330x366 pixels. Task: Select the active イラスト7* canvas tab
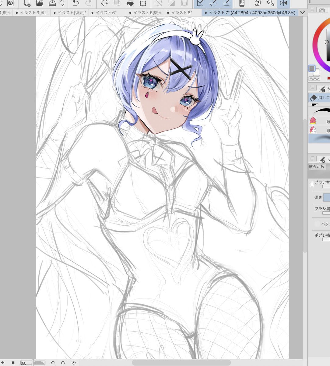click(250, 13)
